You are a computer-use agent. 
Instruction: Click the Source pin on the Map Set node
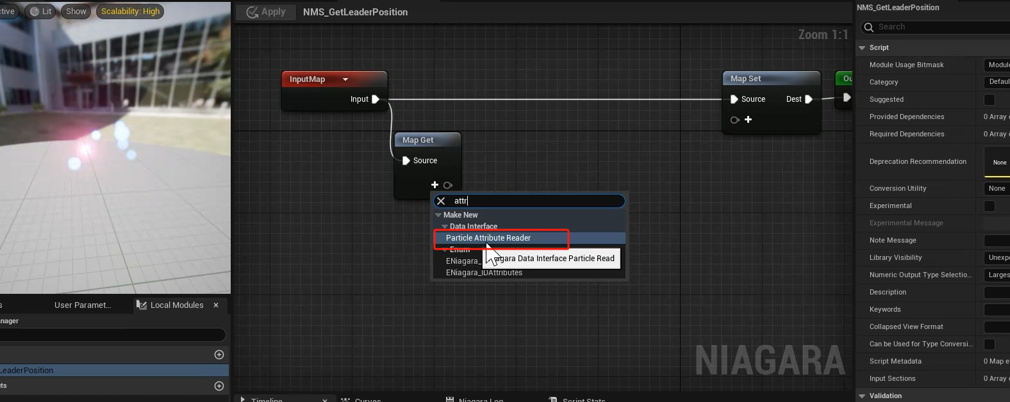[734, 99]
